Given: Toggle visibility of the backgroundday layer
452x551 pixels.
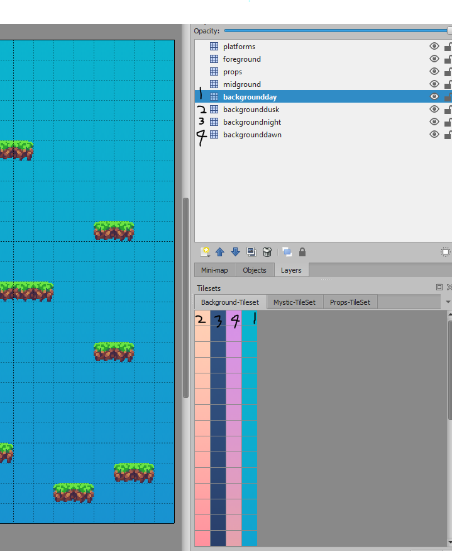Looking at the screenshot, I should click(434, 97).
